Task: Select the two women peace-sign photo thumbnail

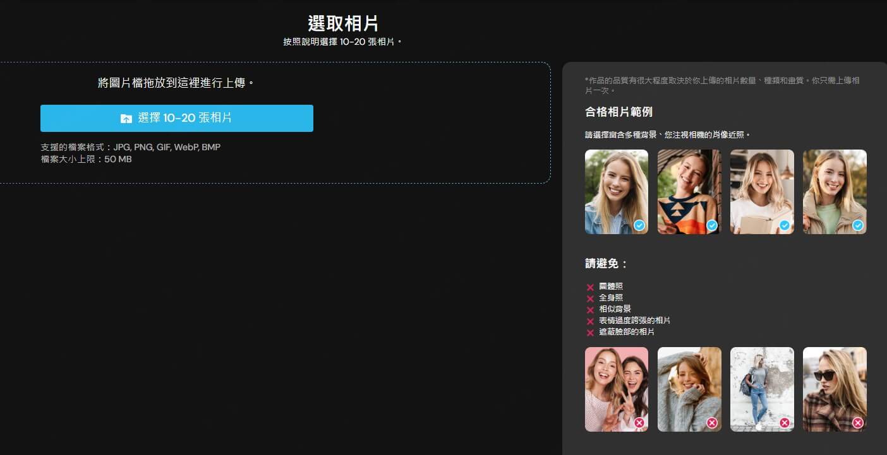Action: 617,389
